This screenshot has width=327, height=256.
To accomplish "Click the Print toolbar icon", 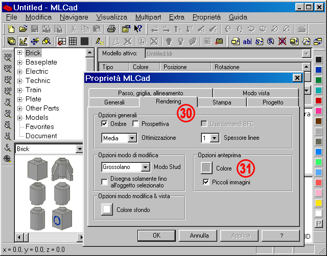I will click(111, 29).
